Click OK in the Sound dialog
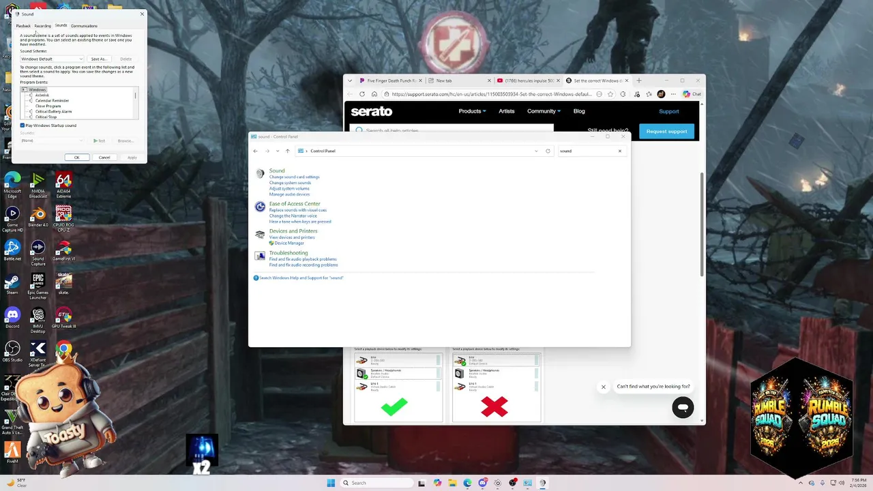The height and width of the screenshot is (491, 873). [76, 158]
